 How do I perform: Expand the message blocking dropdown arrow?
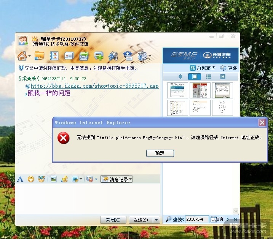tap(96, 179)
